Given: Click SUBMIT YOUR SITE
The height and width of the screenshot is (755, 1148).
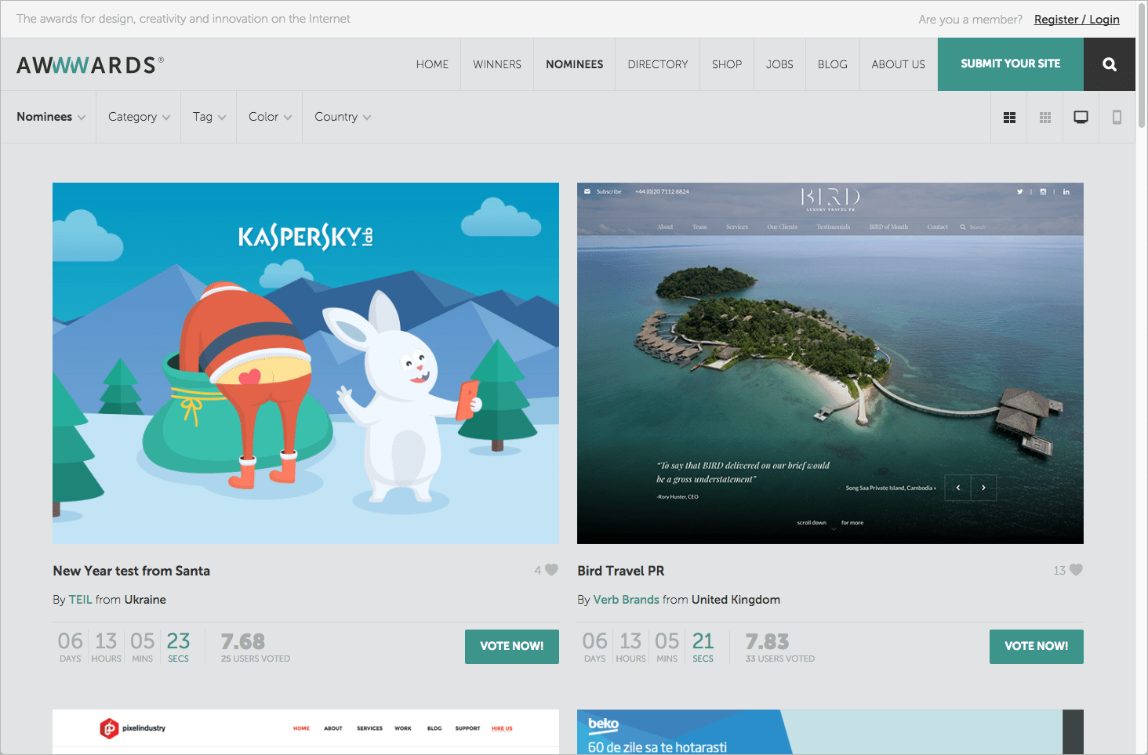Looking at the screenshot, I should pos(1010,64).
